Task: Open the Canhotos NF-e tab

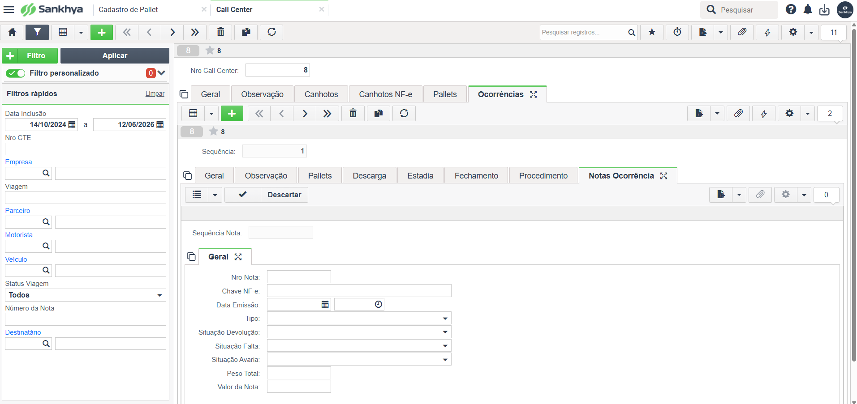Action: click(x=386, y=94)
